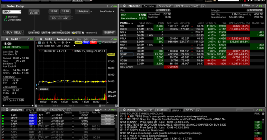Click Consolidated refresh icon in chart panel
Screen dimensions: 267x140
[100, 42]
